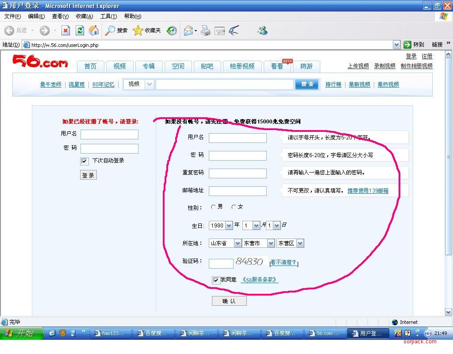Toggle the 下次自动登录 checkbox
Image resolution: width=453 pixels, height=354 pixels.
(x=84, y=161)
